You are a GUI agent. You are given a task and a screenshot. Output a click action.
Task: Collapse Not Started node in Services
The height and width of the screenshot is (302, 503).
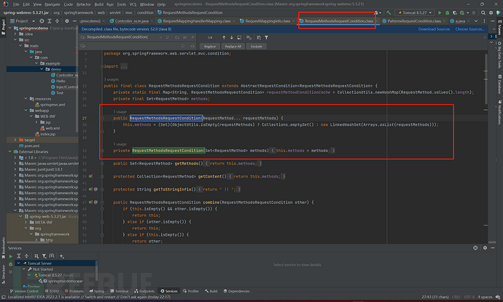(24, 269)
